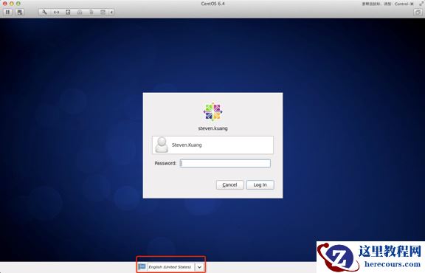
Task: Click the Log In button
Action: [x=260, y=185]
